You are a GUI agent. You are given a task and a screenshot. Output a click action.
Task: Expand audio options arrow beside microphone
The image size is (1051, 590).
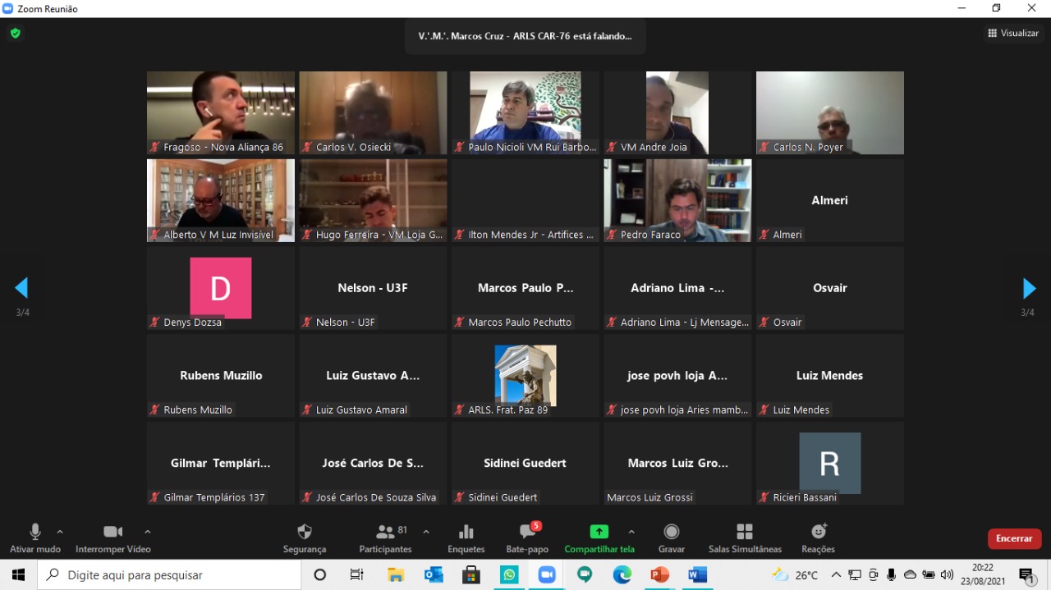[60, 532]
